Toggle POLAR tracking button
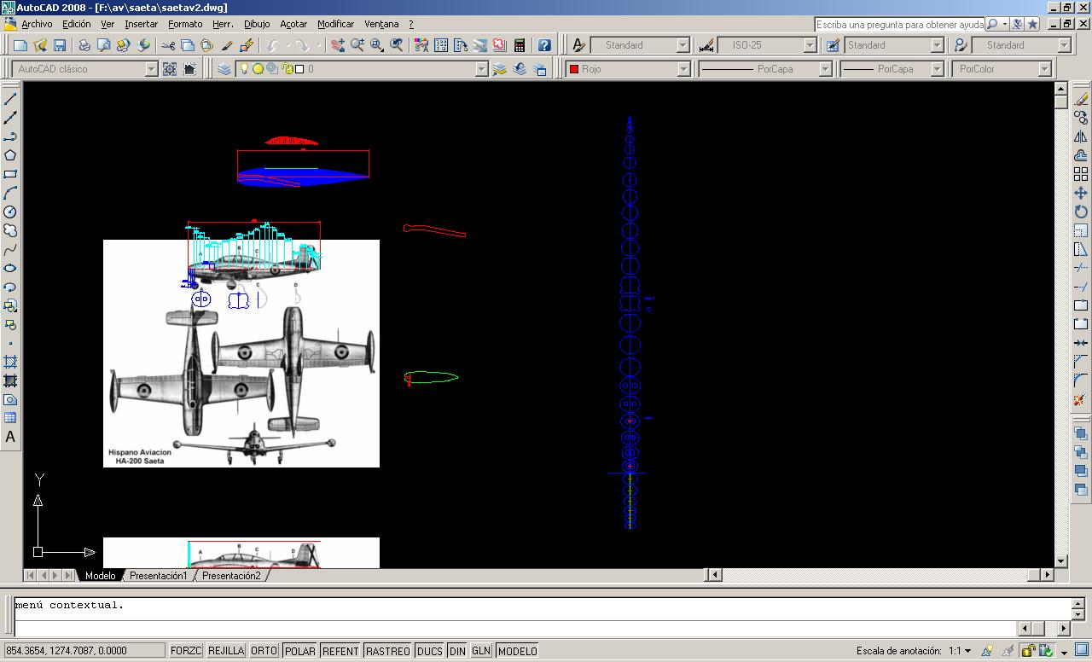The width and height of the screenshot is (1092, 662). [x=299, y=651]
